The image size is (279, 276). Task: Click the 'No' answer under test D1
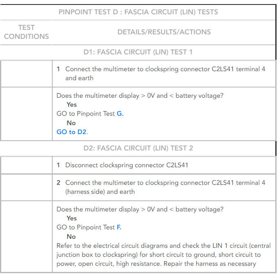coord(71,123)
